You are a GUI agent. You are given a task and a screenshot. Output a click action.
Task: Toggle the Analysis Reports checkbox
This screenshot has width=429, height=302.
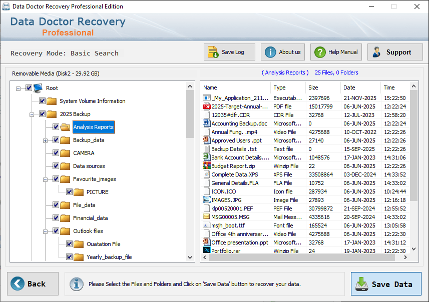56,126
